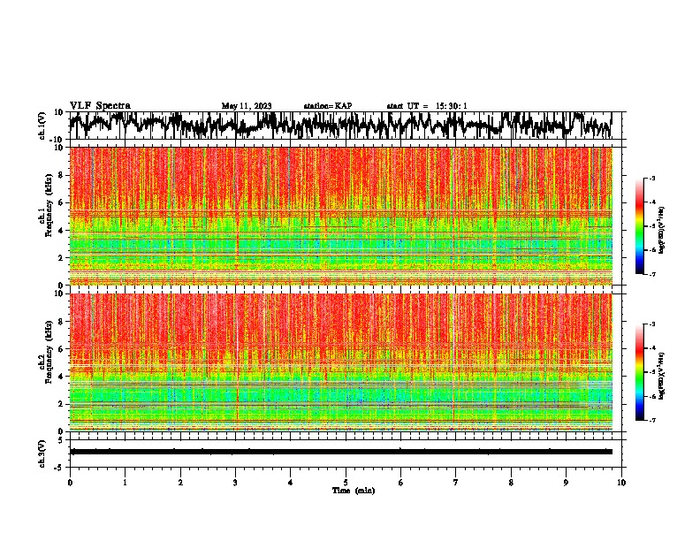
Task: Click the ch.2 color scale bar
Action: click(x=640, y=372)
